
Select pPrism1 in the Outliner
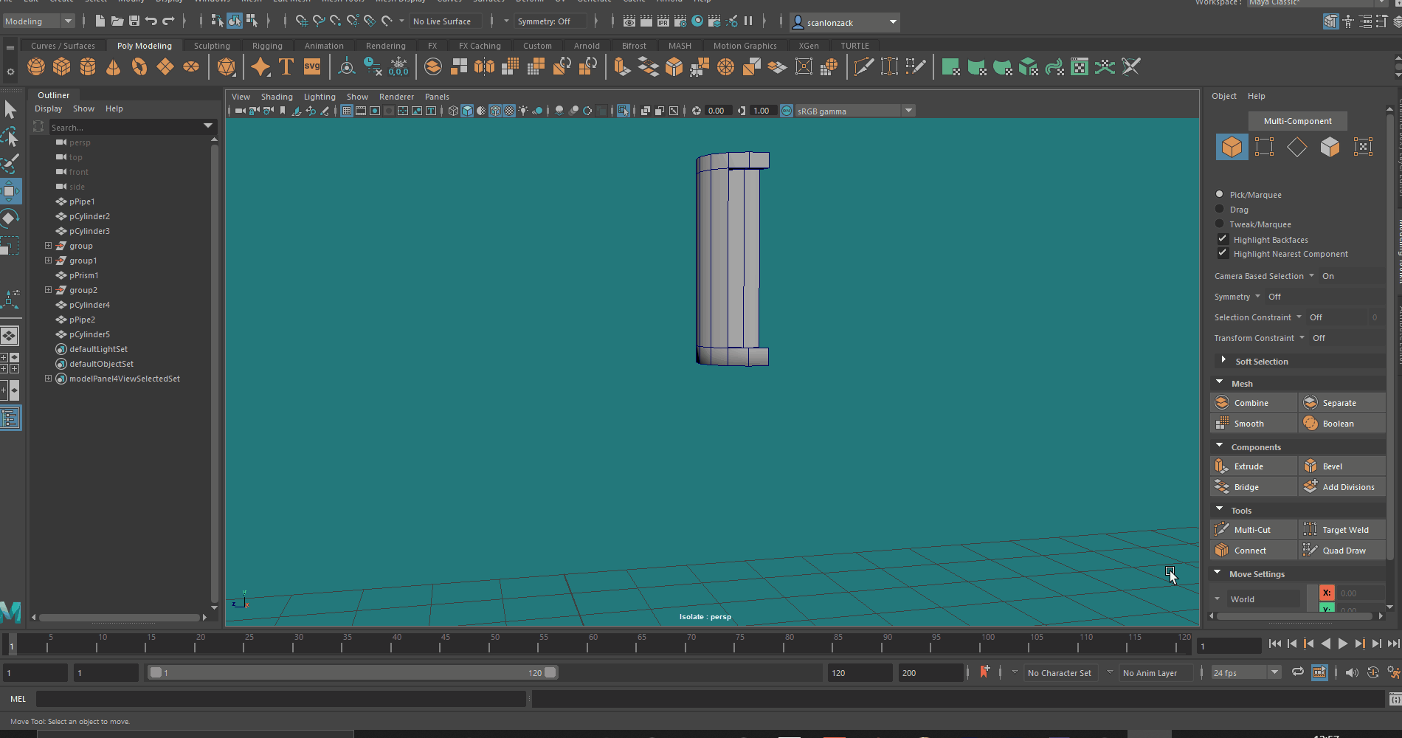[83, 275]
